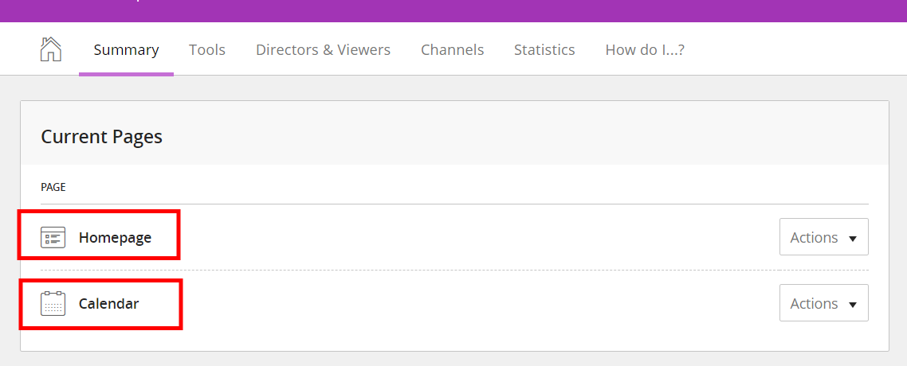The width and height of the screenshot is (907, 366).
Task: Open the Summary tab
Action: 126,49
